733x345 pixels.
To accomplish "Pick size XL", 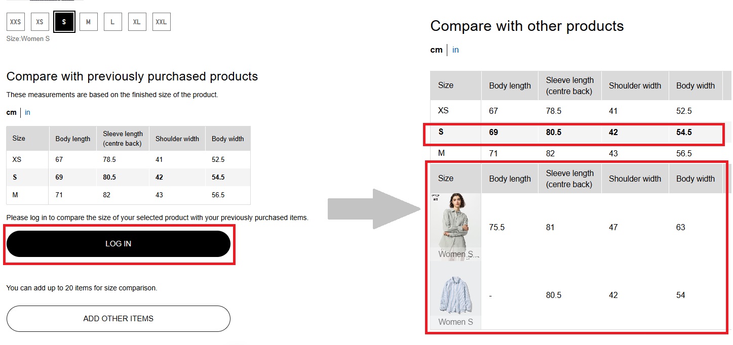I will point(137,22).
